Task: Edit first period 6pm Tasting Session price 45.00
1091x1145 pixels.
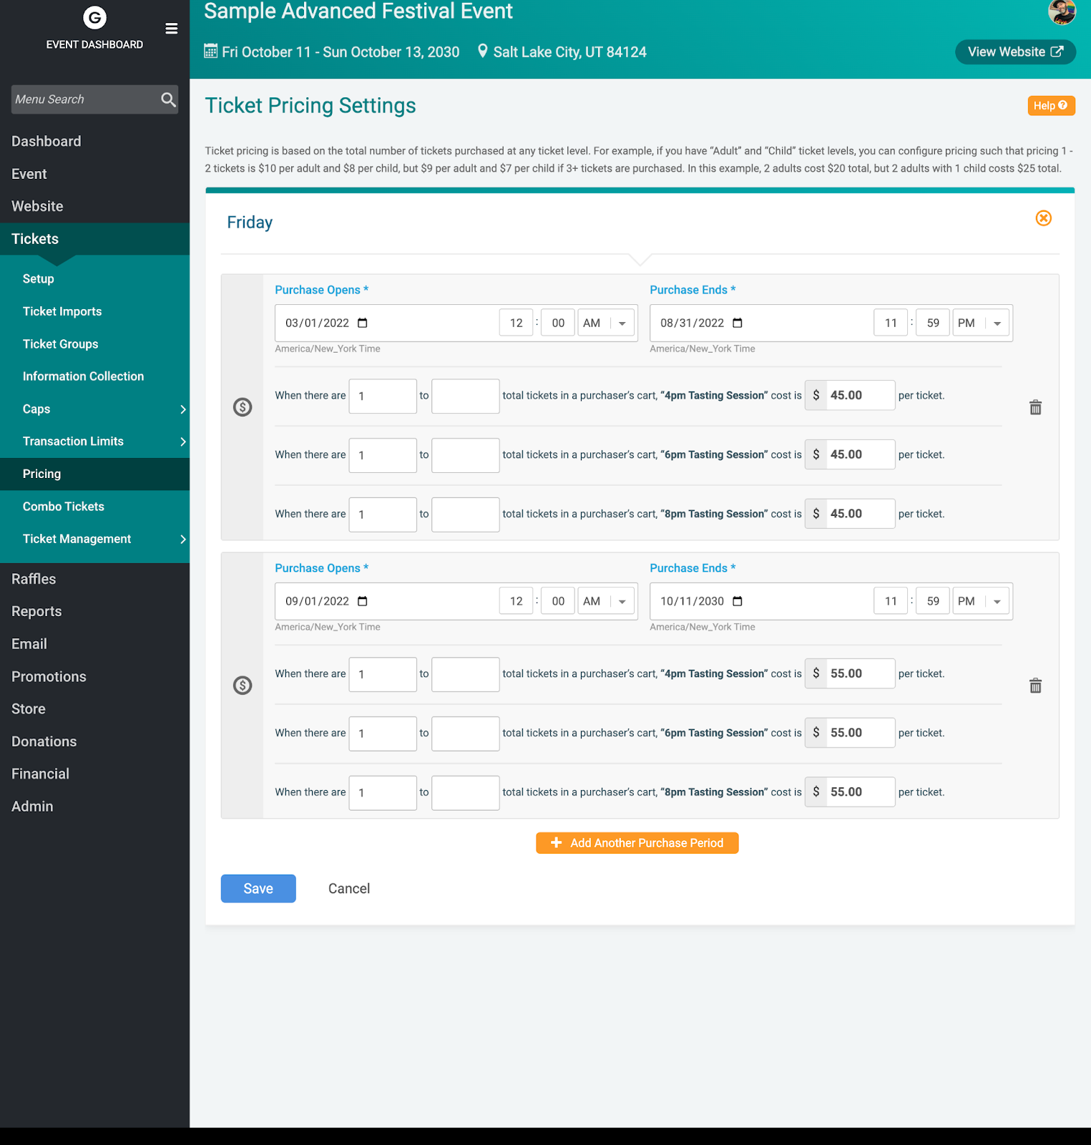Action: (861, 454)
